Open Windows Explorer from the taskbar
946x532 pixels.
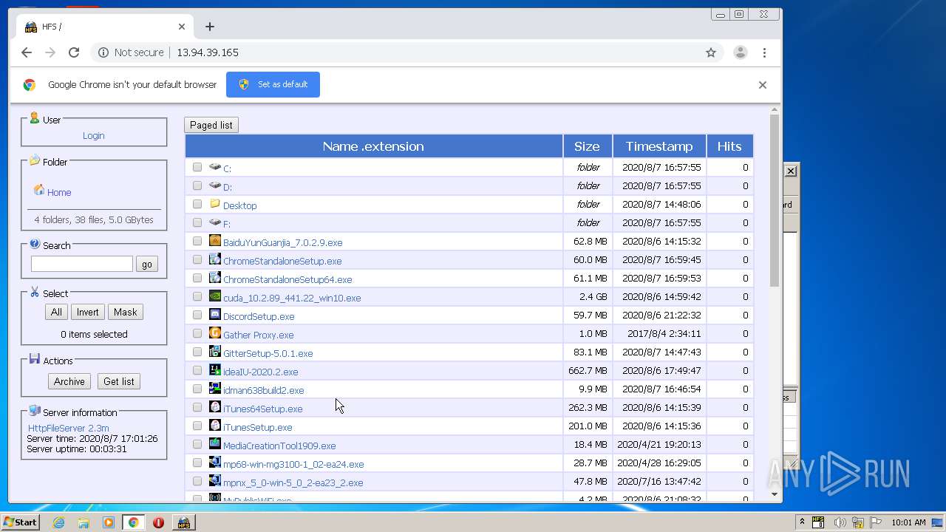click(x=84, y=522)
